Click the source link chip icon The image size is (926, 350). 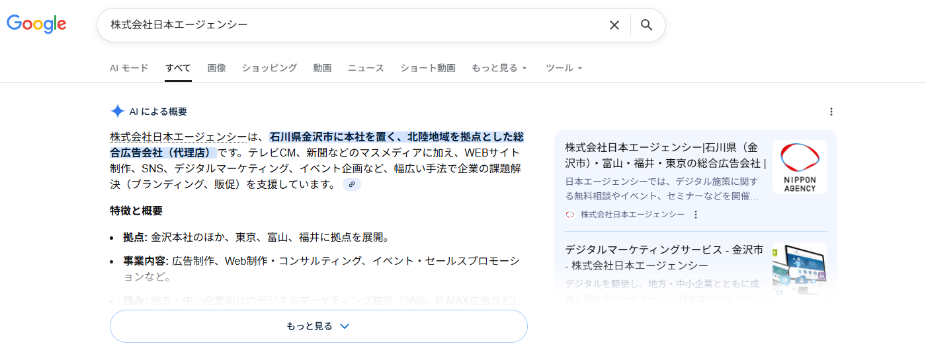click(x=352, y=185)
